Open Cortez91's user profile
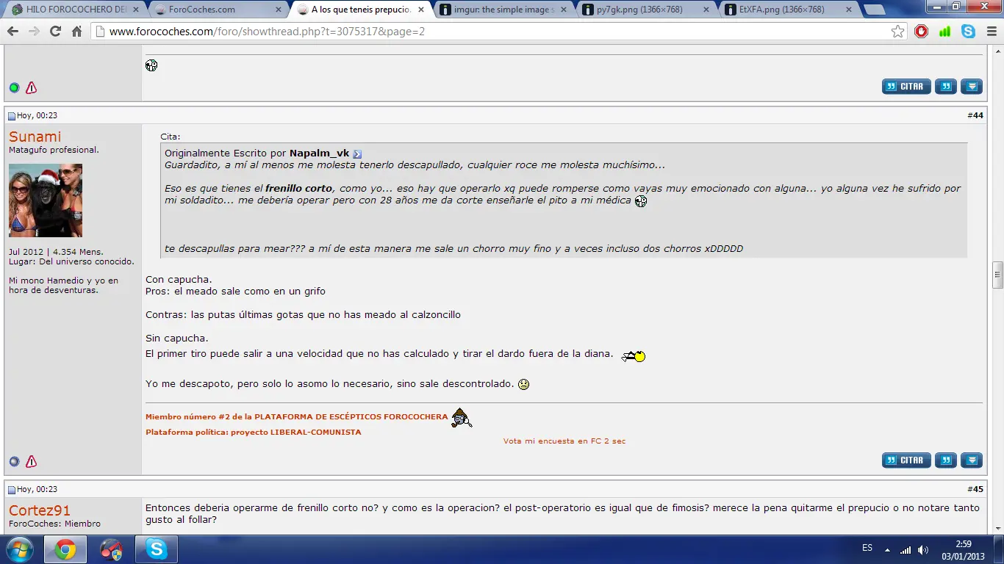Image resolution: width=1004 pixels, height=564 pixels. point(40,510)
